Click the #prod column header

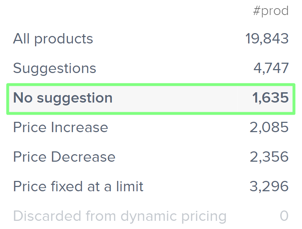tap(271, 11)
